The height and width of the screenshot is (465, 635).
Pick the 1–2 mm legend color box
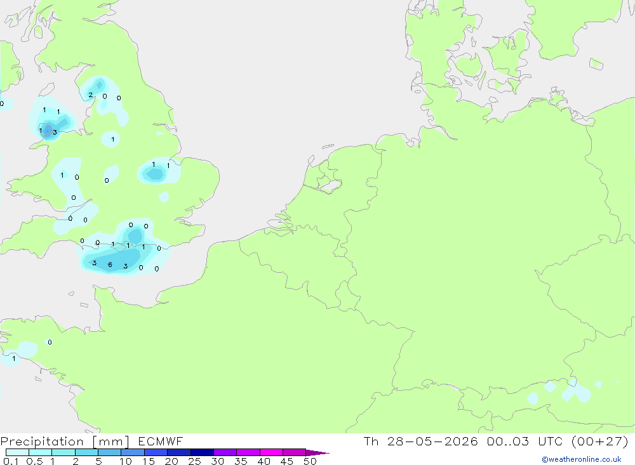click(63, 452)
